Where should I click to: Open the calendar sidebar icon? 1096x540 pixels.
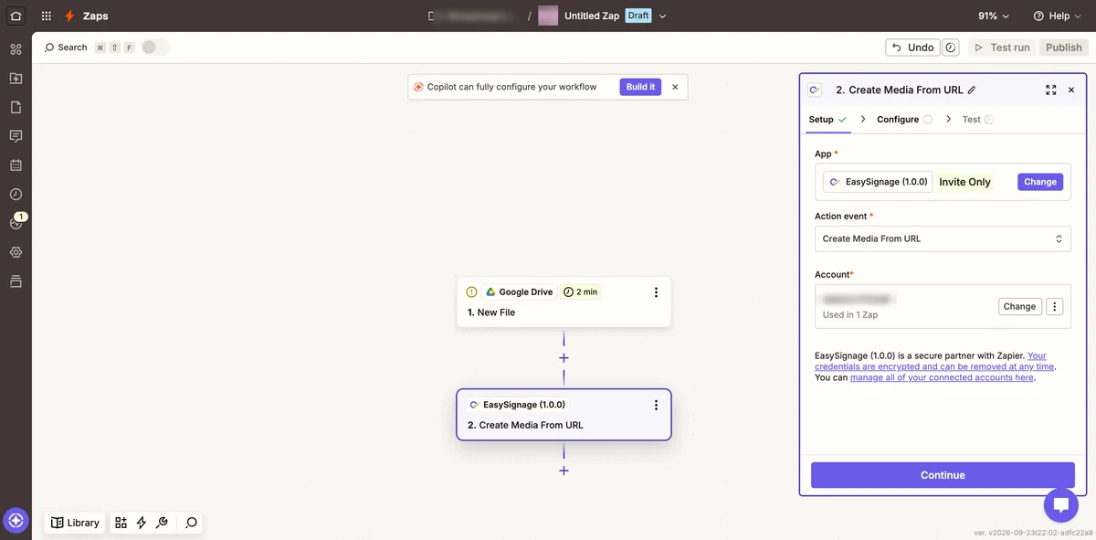(16, 165)
